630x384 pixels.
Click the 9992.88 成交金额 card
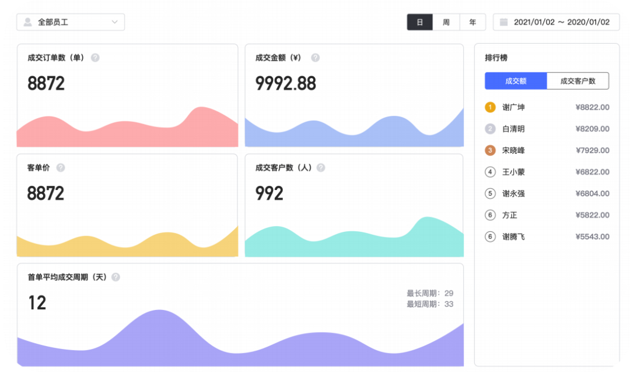click(x=354, y=96)
